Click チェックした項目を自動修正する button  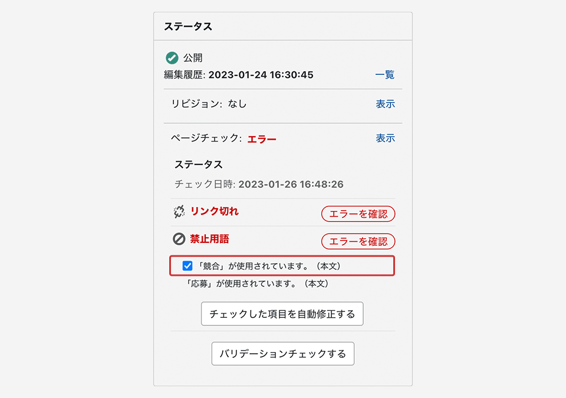coord(282,314)
